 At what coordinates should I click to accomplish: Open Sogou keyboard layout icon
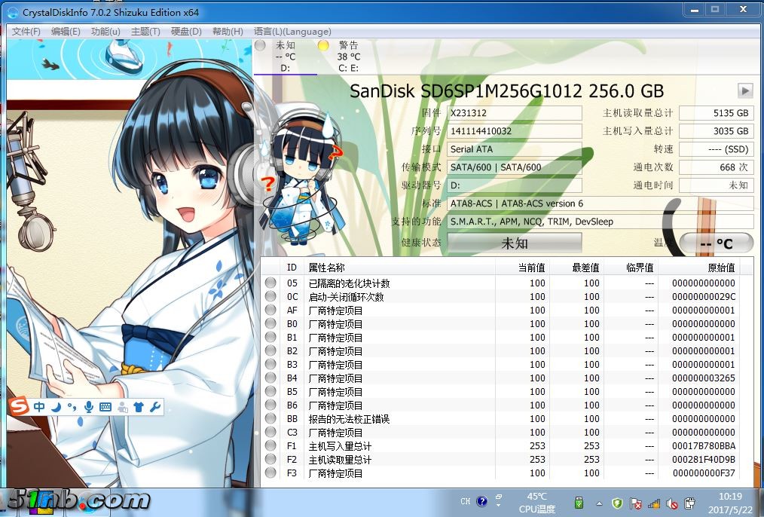[106, 407]
